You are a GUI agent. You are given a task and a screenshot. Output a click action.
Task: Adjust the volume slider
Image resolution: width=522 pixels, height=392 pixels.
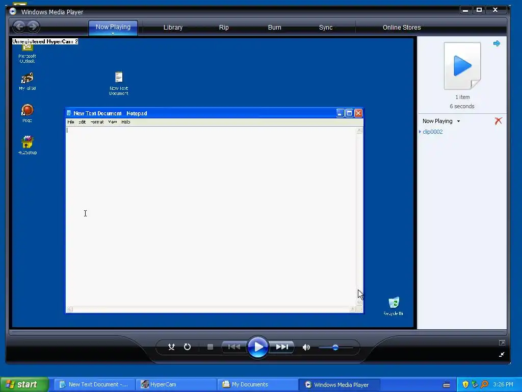coord(335,347)
